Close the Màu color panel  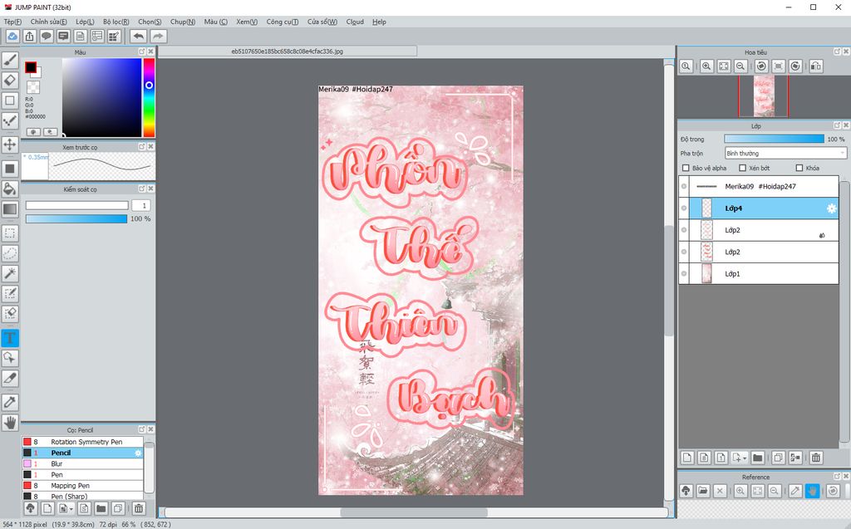151,51
